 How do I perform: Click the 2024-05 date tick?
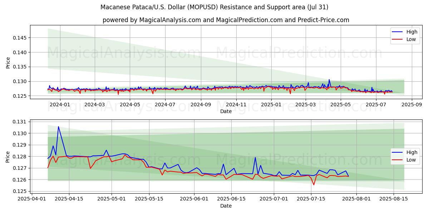point(130,105)
